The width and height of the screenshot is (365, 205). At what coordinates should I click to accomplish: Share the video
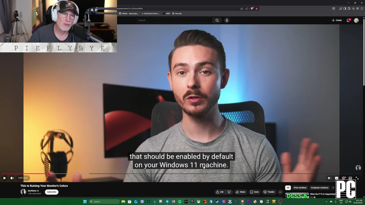tap(240, 192)
